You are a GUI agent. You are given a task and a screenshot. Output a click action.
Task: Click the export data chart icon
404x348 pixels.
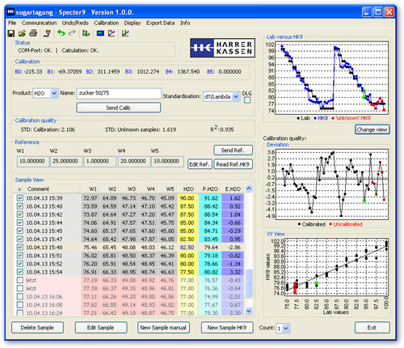125,33
